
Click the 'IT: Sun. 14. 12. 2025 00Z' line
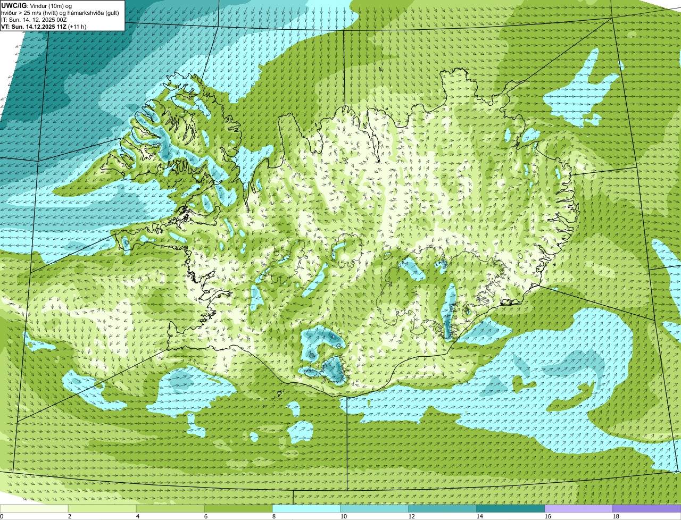click(34, 19)
